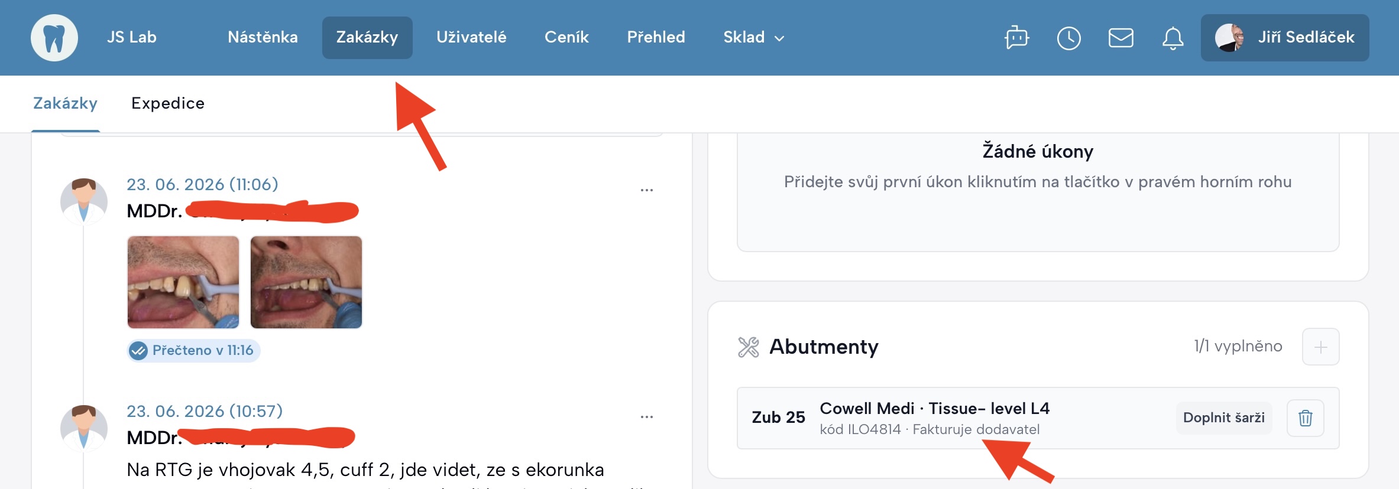Click the Přidejte svůj první úkon hint text
This screenshot has width=1399, height=489.
point(1038,182)
